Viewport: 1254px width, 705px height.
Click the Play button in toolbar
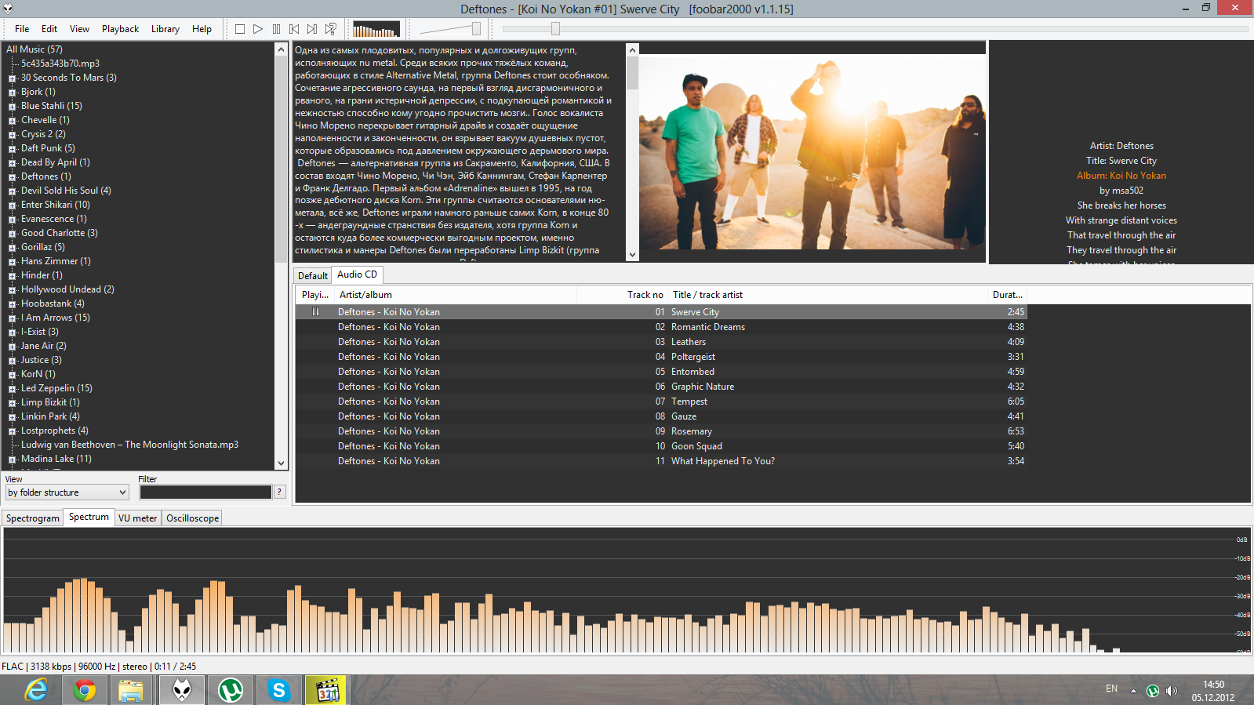coord(258,29)
